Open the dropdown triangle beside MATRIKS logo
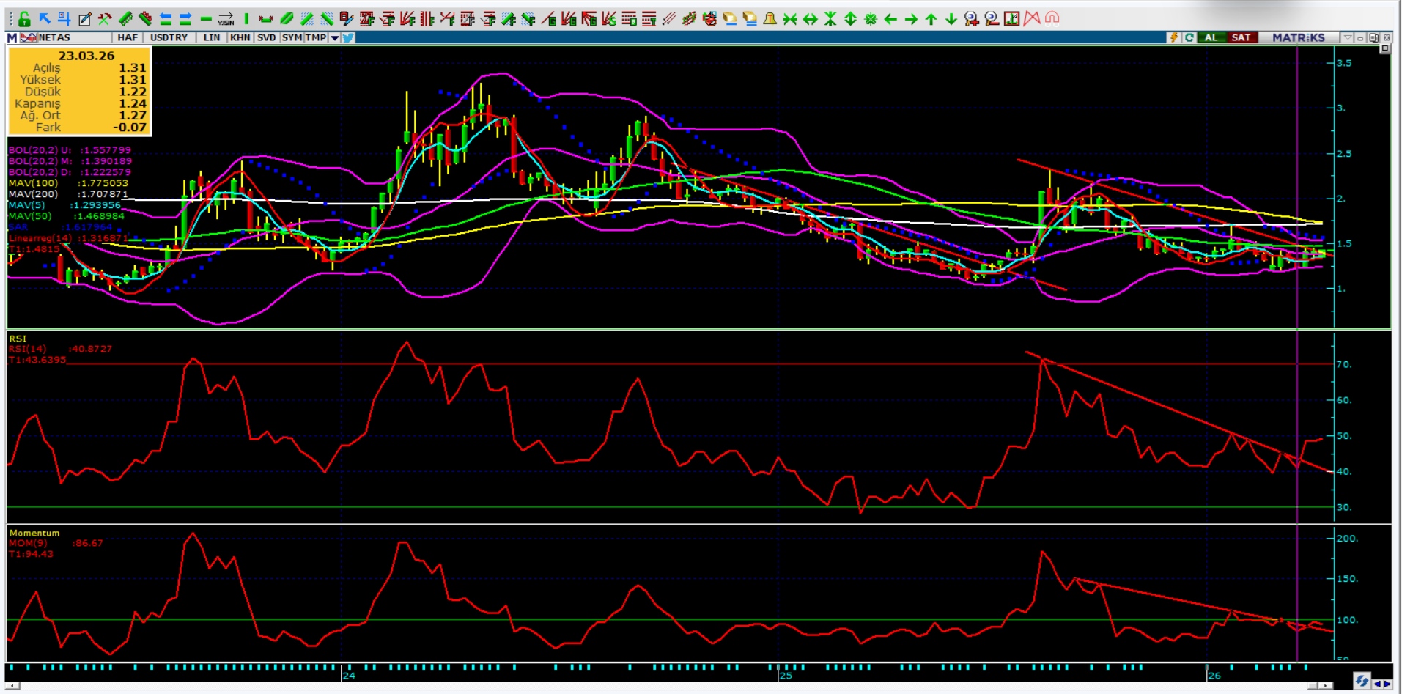Viewport: 1402px width, 694px height. (1347, 37)
